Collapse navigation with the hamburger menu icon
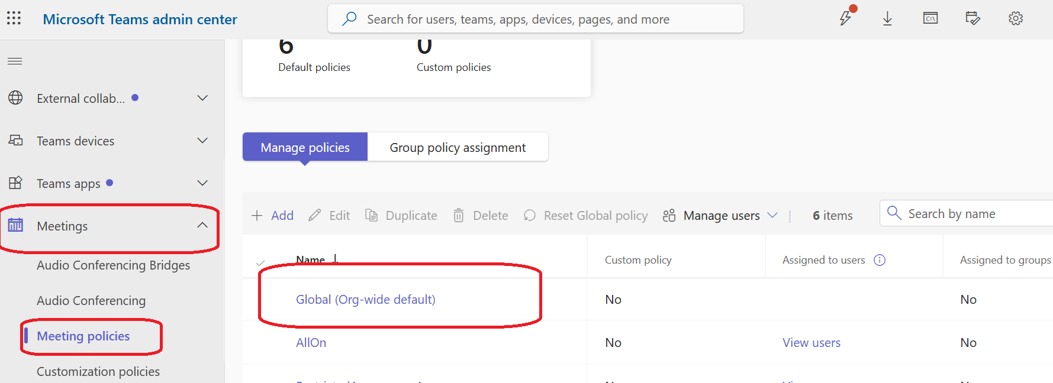Screen dimensions: 1053x383 (x=15, y=61)
